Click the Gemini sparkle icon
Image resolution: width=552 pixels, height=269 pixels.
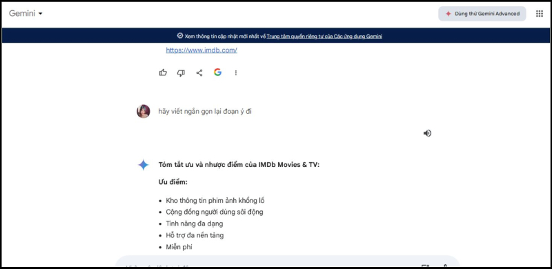144,165
